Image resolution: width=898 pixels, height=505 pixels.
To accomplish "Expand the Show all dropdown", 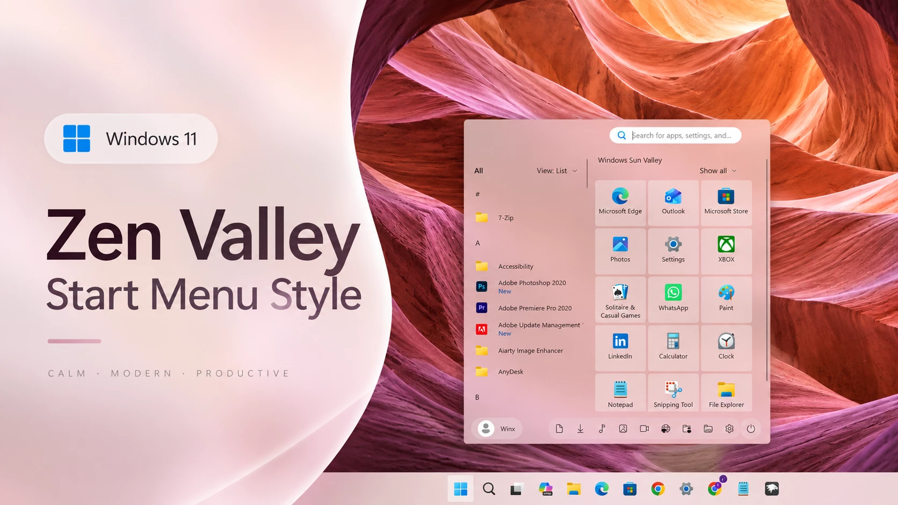I will click(x=718, y=171).
